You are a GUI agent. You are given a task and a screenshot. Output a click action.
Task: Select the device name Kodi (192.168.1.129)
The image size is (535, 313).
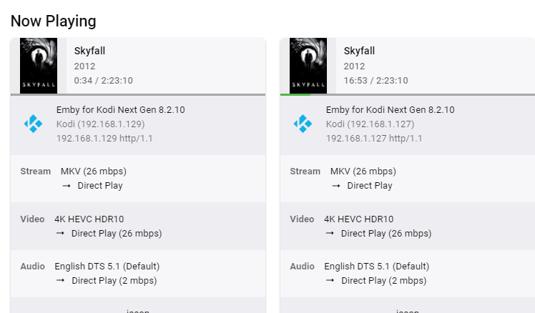pos(100,124)
